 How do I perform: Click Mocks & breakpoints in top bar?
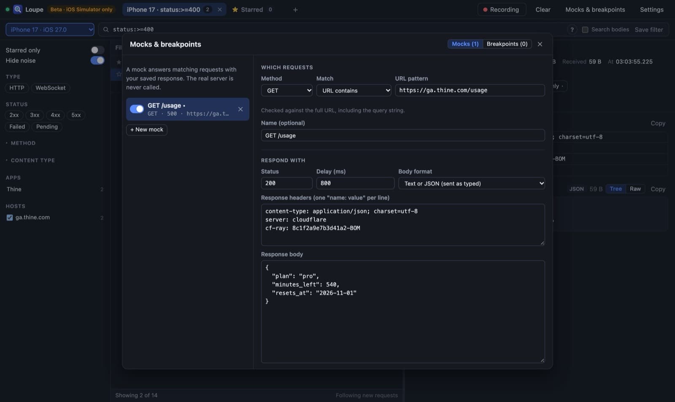595,10
